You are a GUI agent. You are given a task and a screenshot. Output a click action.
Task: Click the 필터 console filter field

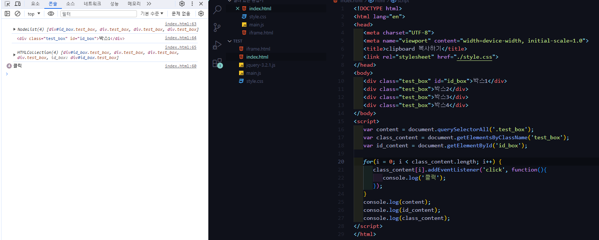tap(98, 14)
